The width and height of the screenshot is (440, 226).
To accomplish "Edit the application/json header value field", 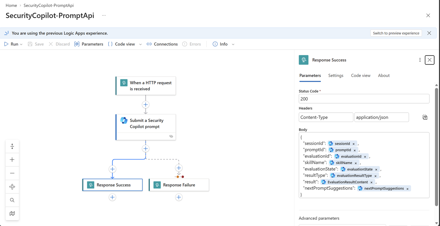I will (x=382, y=117).
